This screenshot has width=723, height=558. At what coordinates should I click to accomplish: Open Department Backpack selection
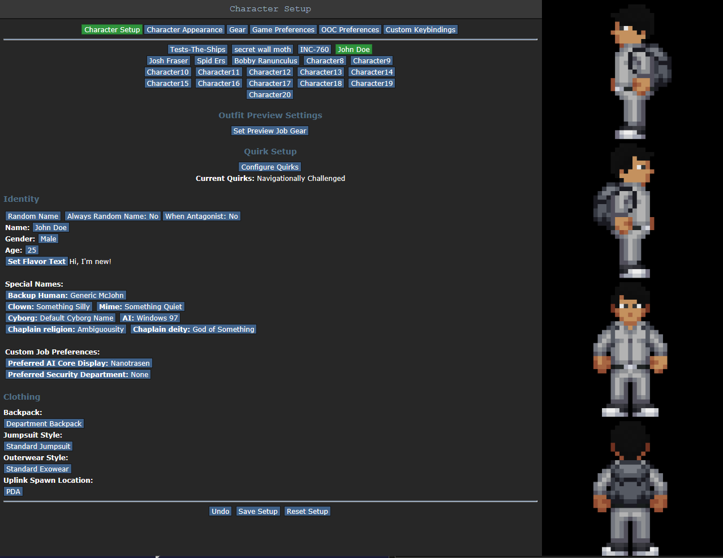44,423
